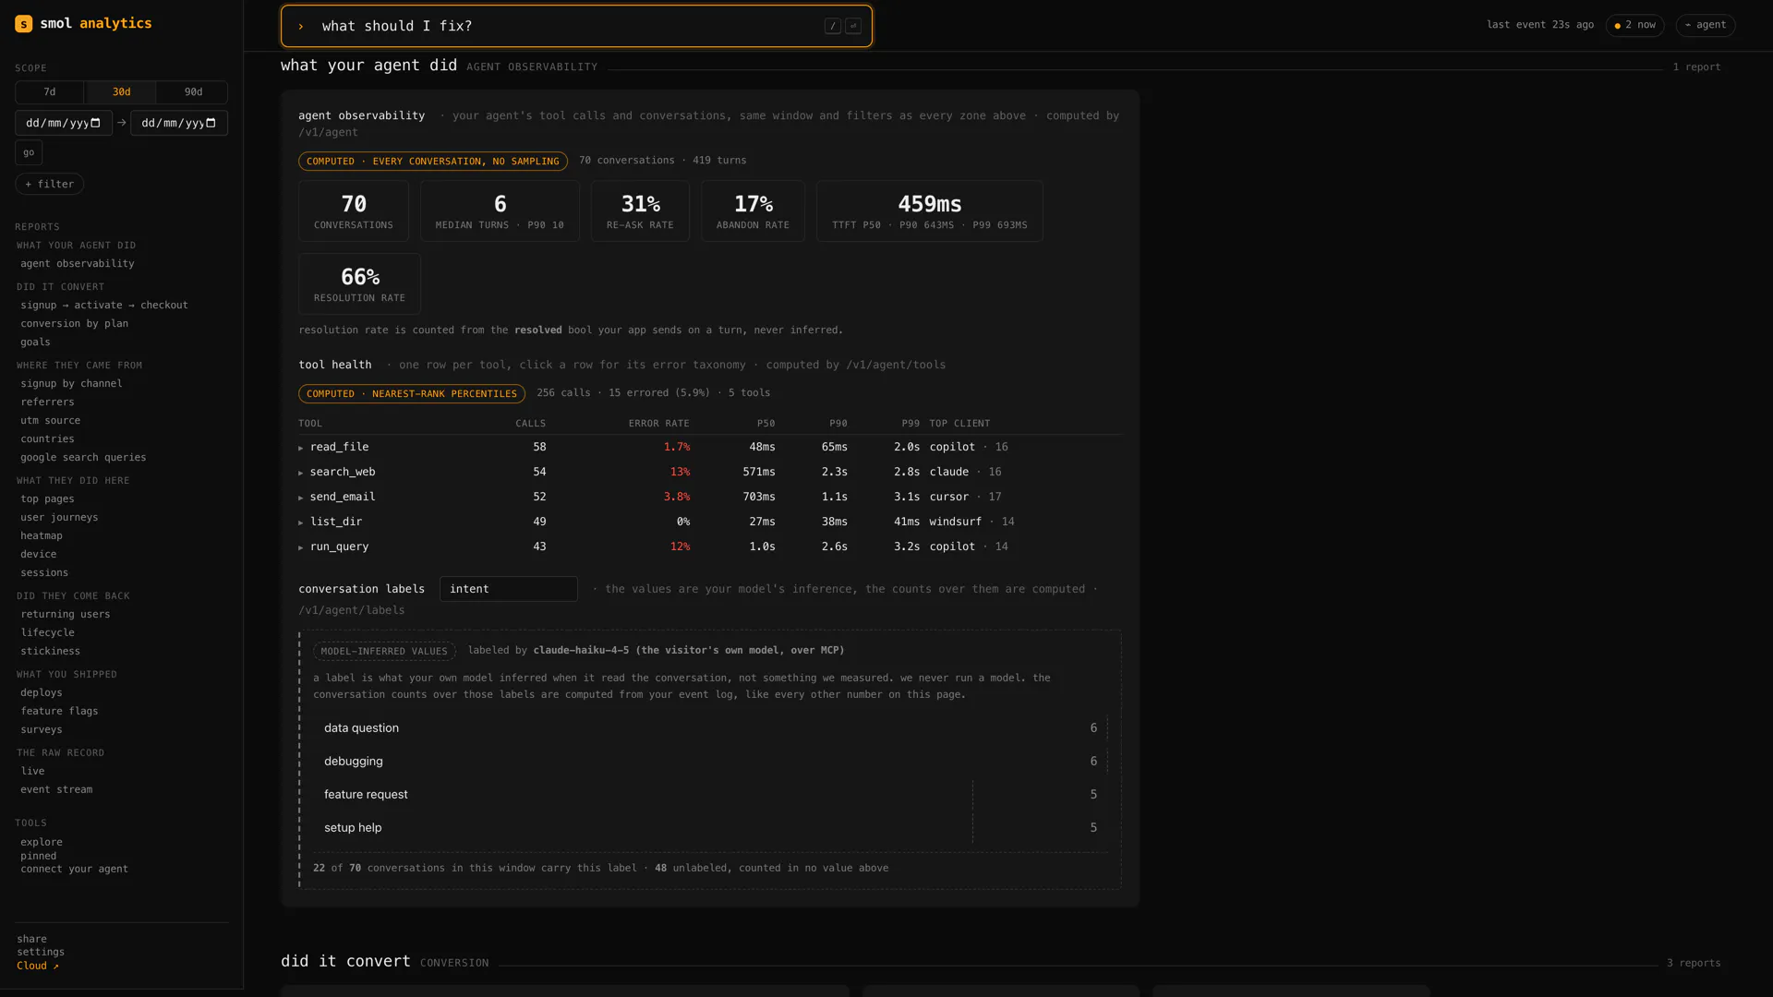Click the ERROR RATE column header

coord(658,424)
